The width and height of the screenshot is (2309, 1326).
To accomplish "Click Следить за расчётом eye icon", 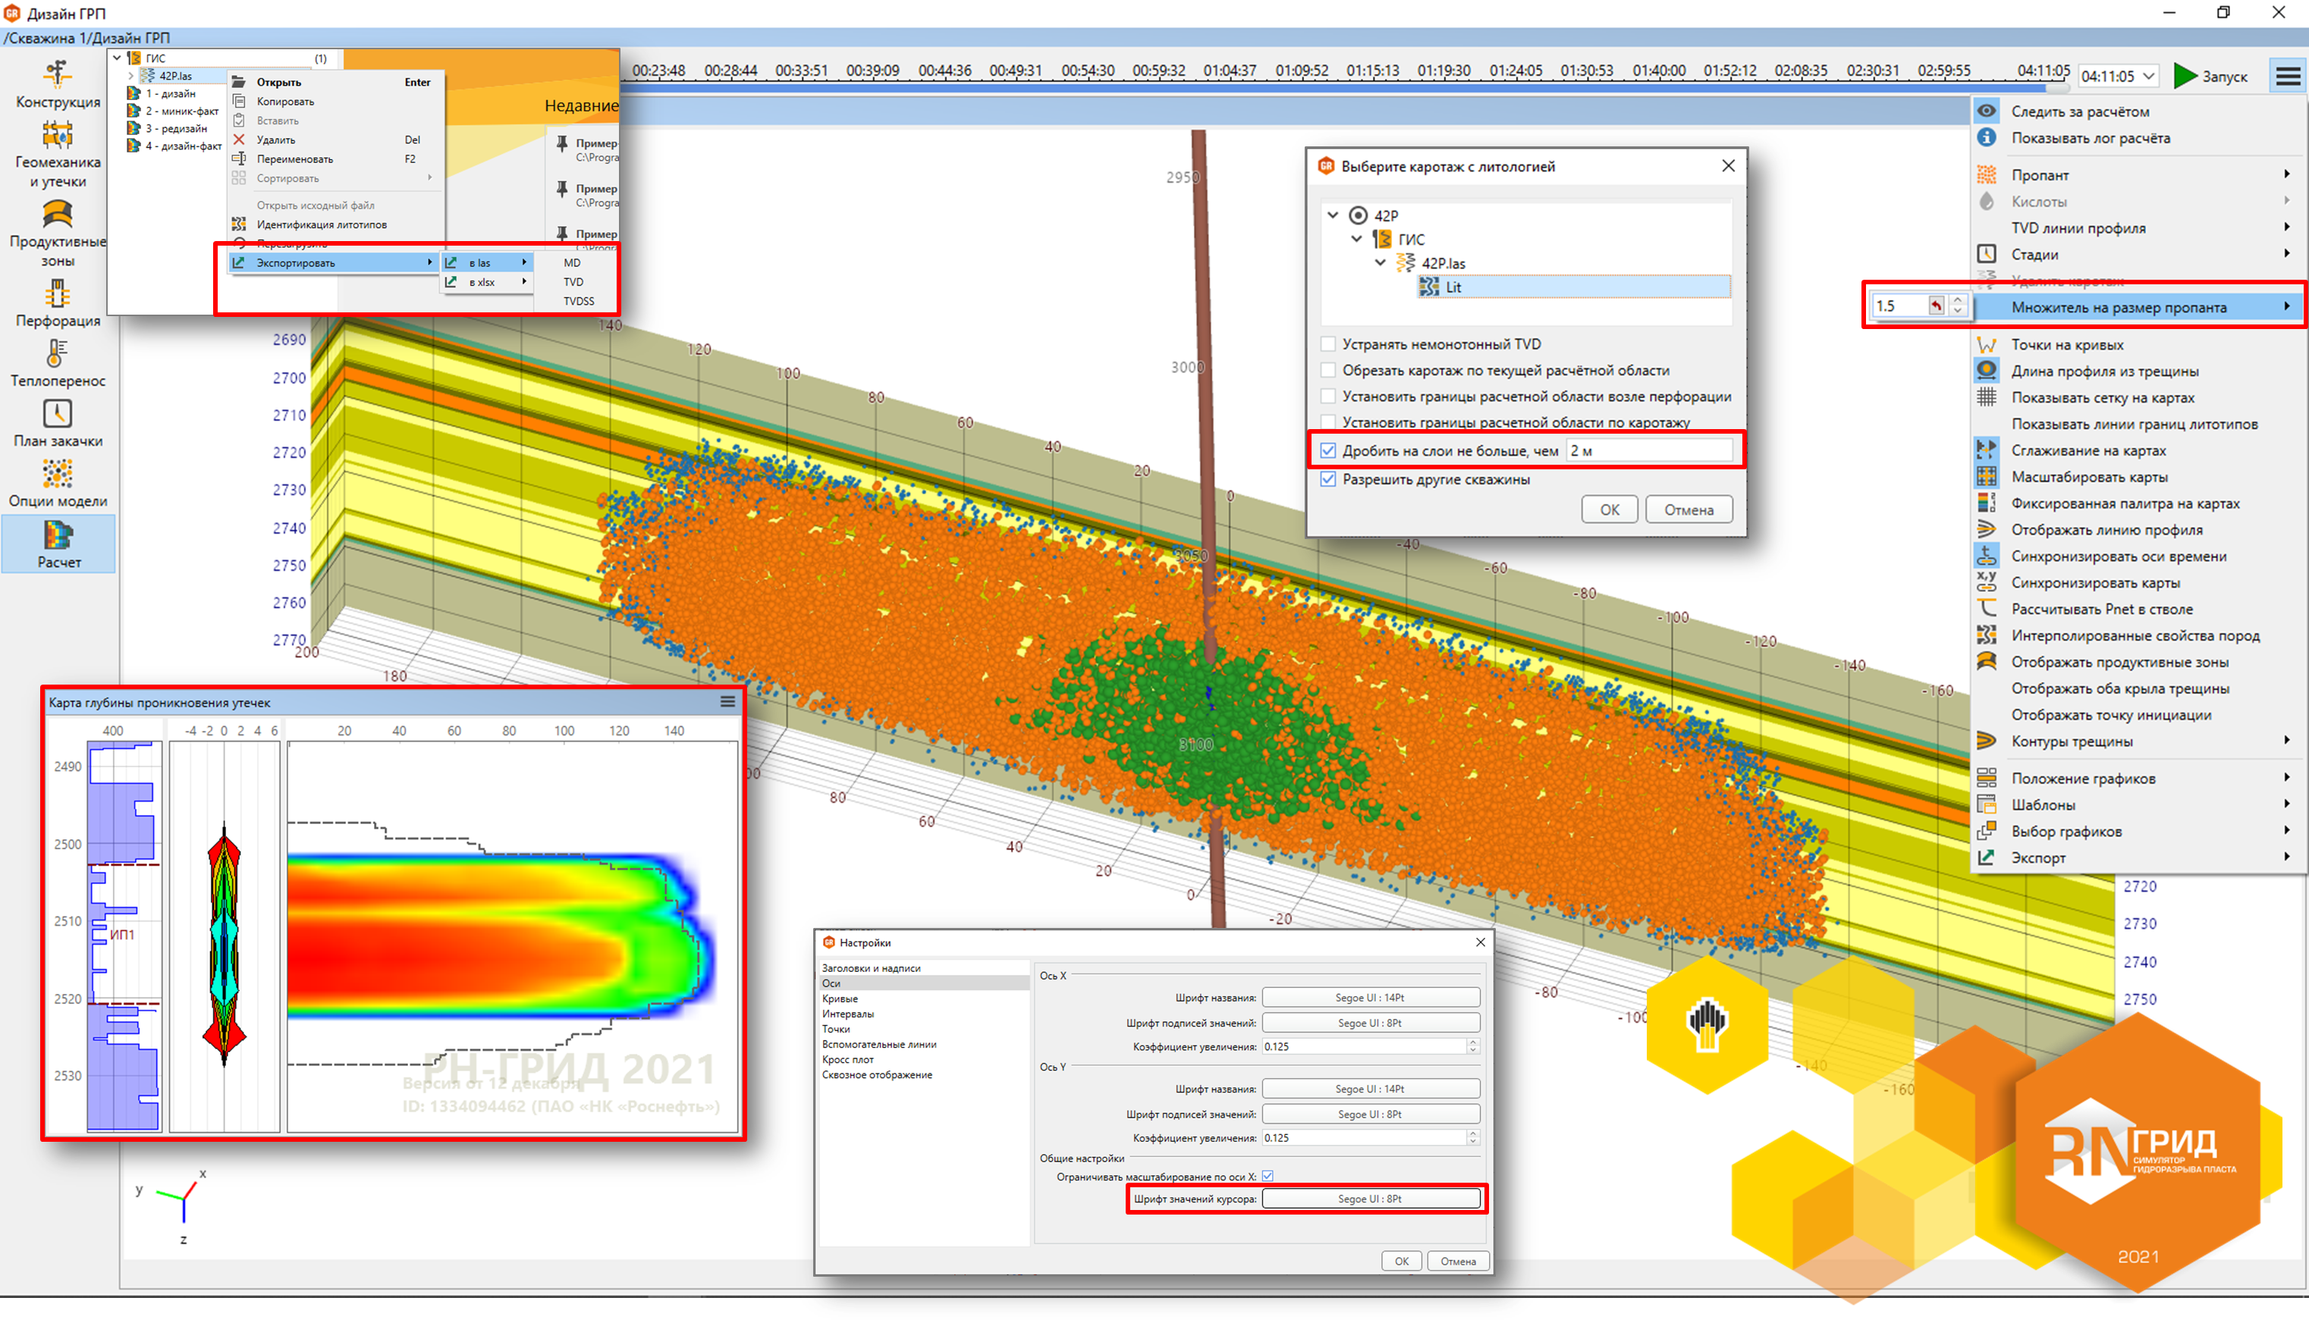I will coord(1987,111).
